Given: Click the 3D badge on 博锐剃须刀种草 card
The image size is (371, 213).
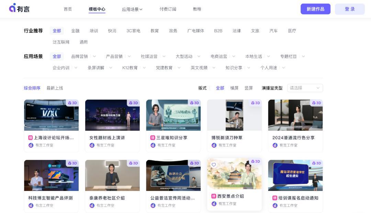Looking at the screenshot, I should [256, 103].
